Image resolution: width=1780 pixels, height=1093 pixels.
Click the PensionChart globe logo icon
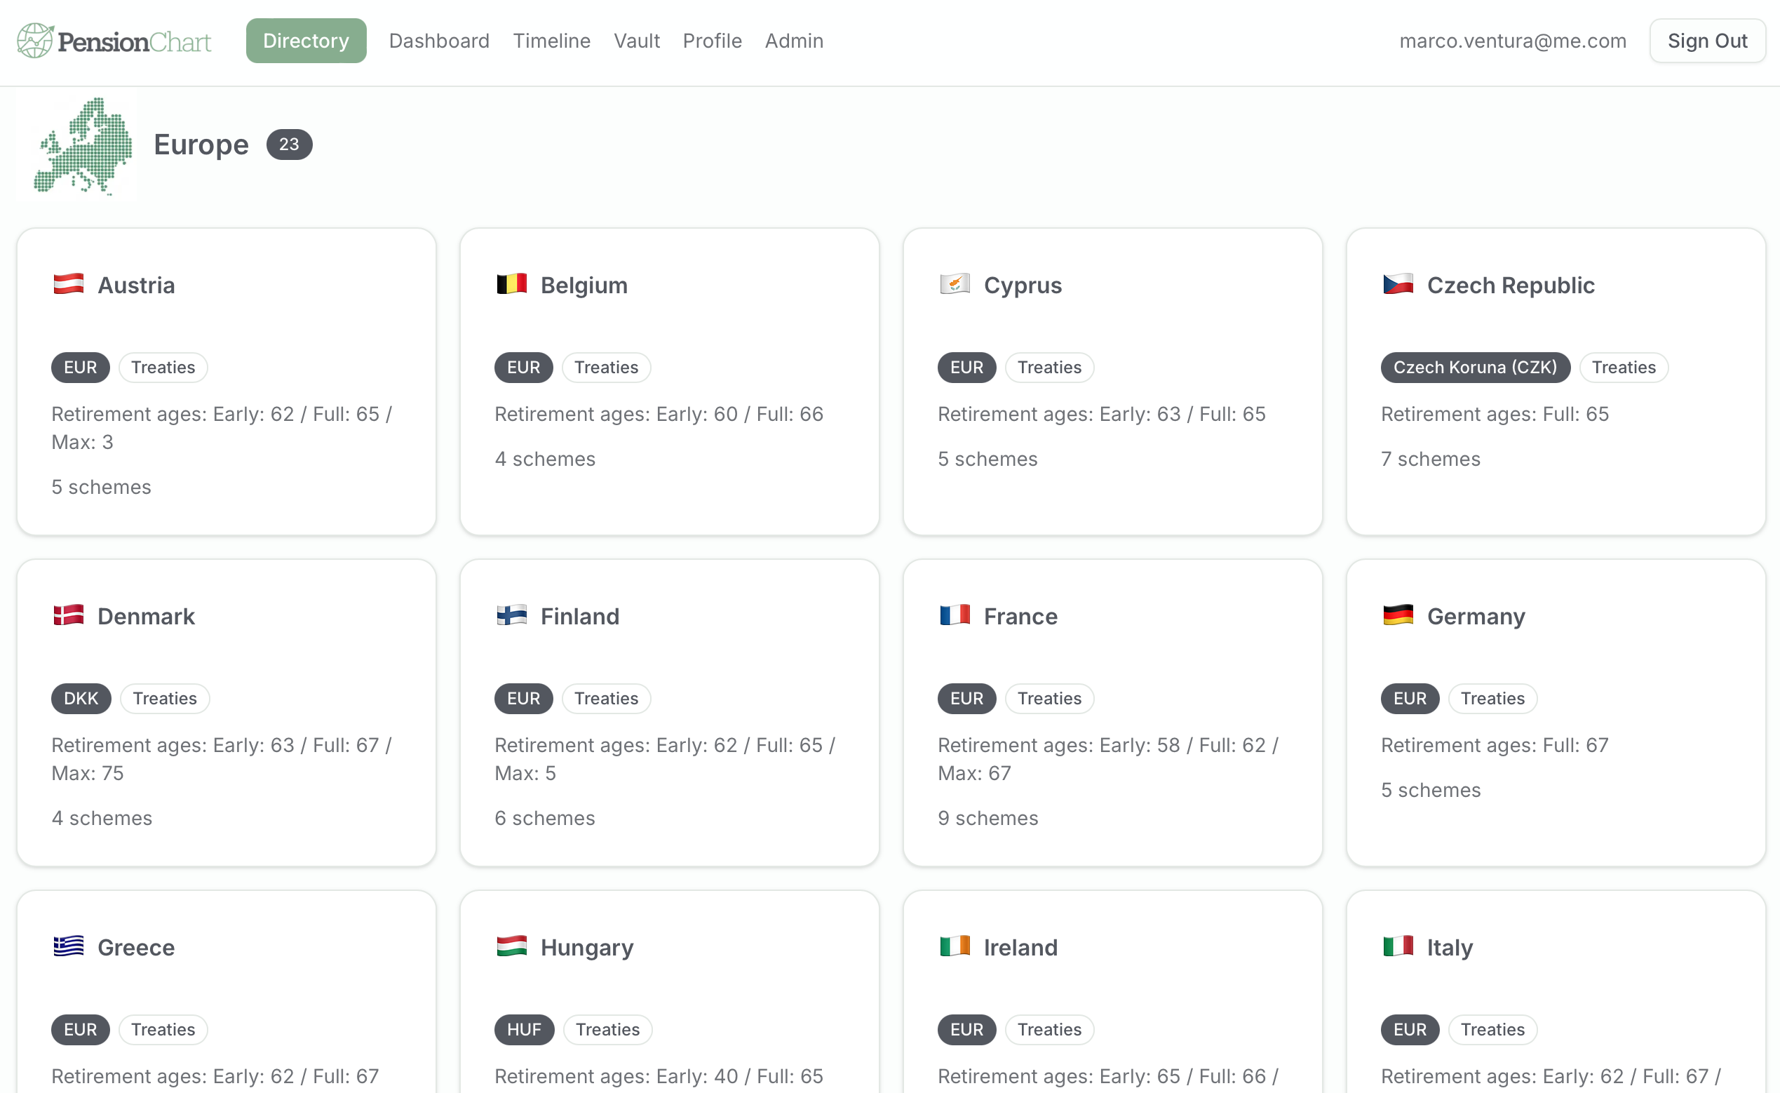(34, 41)
